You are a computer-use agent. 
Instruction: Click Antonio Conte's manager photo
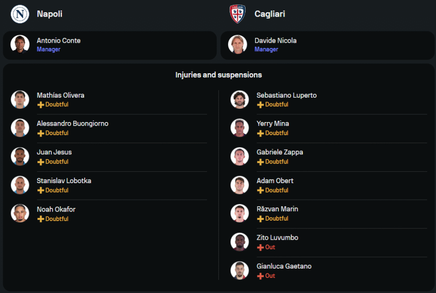click(20, 44)
